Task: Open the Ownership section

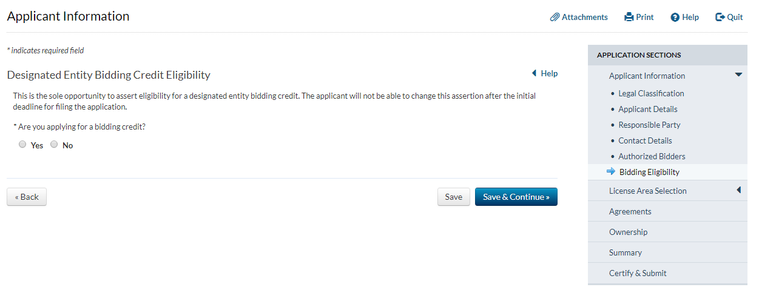Action: tap(628, 232)
